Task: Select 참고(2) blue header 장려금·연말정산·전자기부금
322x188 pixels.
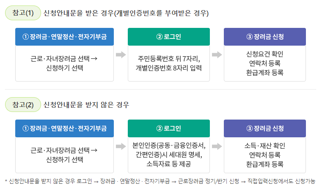Action: tap(64, 128)
